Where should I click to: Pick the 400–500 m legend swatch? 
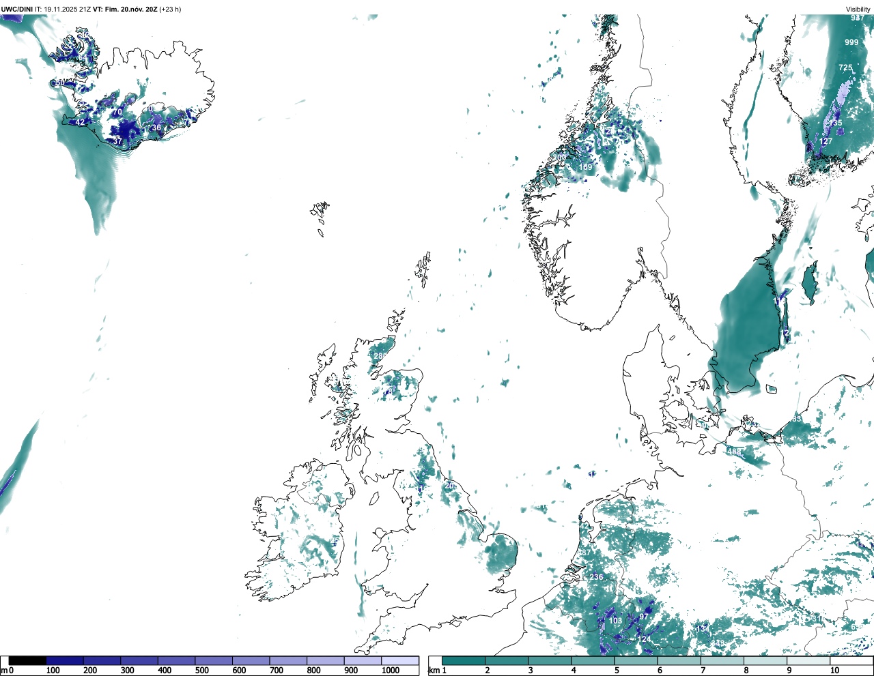(x=177, y=660)
